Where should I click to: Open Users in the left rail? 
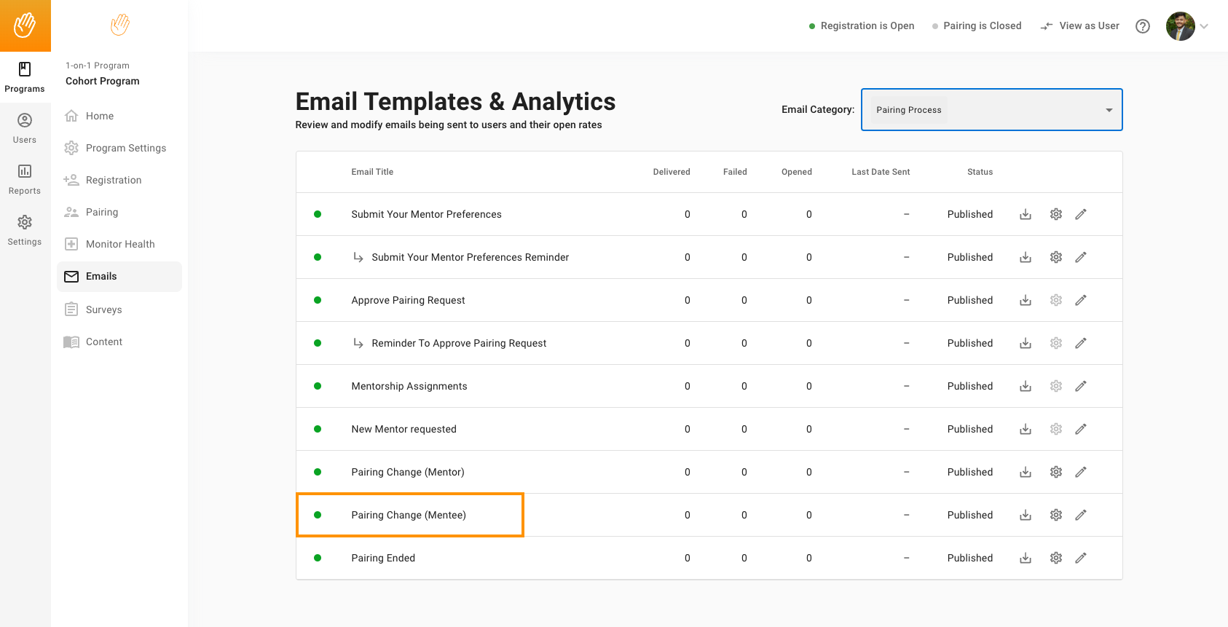tap(25, 128)
